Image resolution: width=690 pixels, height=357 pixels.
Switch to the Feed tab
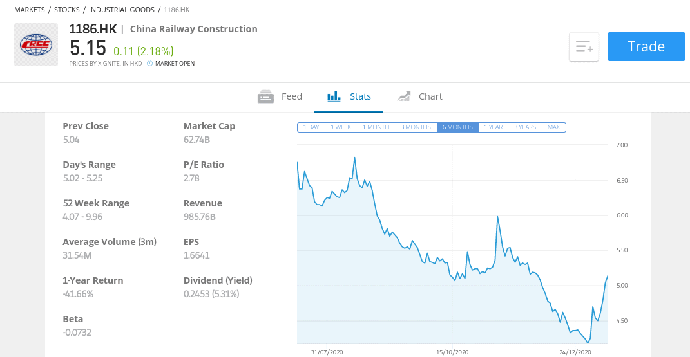[280, 96]
